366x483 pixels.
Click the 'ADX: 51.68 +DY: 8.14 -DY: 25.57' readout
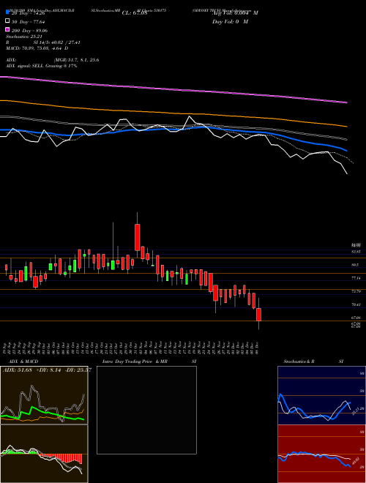[47, 370]
